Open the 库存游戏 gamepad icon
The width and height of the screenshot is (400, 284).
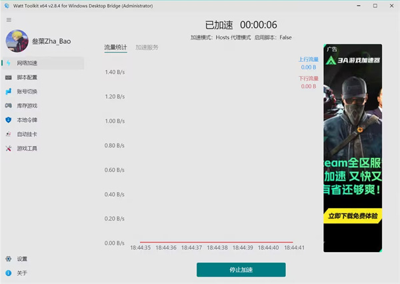9,105
